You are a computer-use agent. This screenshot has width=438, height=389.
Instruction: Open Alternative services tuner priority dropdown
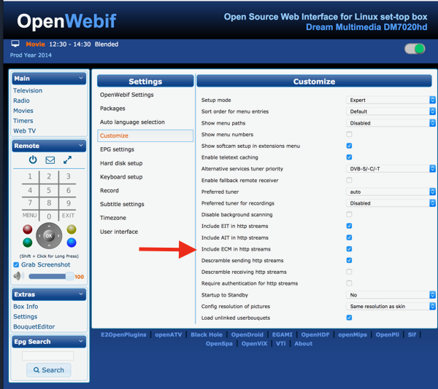click(x=391, y=169)
